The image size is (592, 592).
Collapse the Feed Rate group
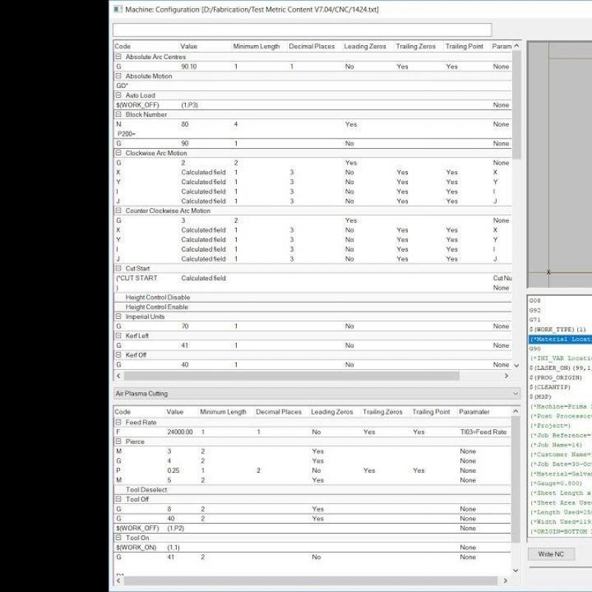118,423
